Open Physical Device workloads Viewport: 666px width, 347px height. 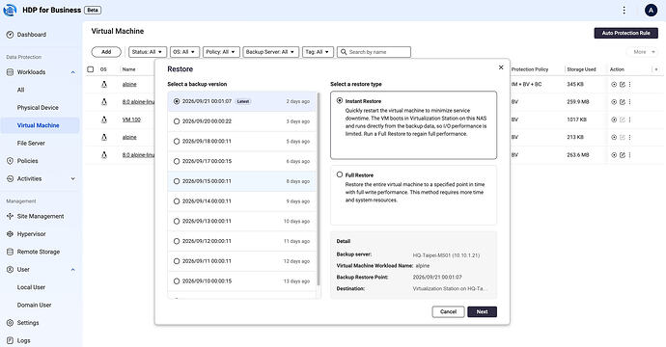pyautogui.click(x=38, y=108)
